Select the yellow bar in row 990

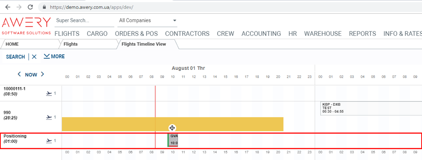173,124
